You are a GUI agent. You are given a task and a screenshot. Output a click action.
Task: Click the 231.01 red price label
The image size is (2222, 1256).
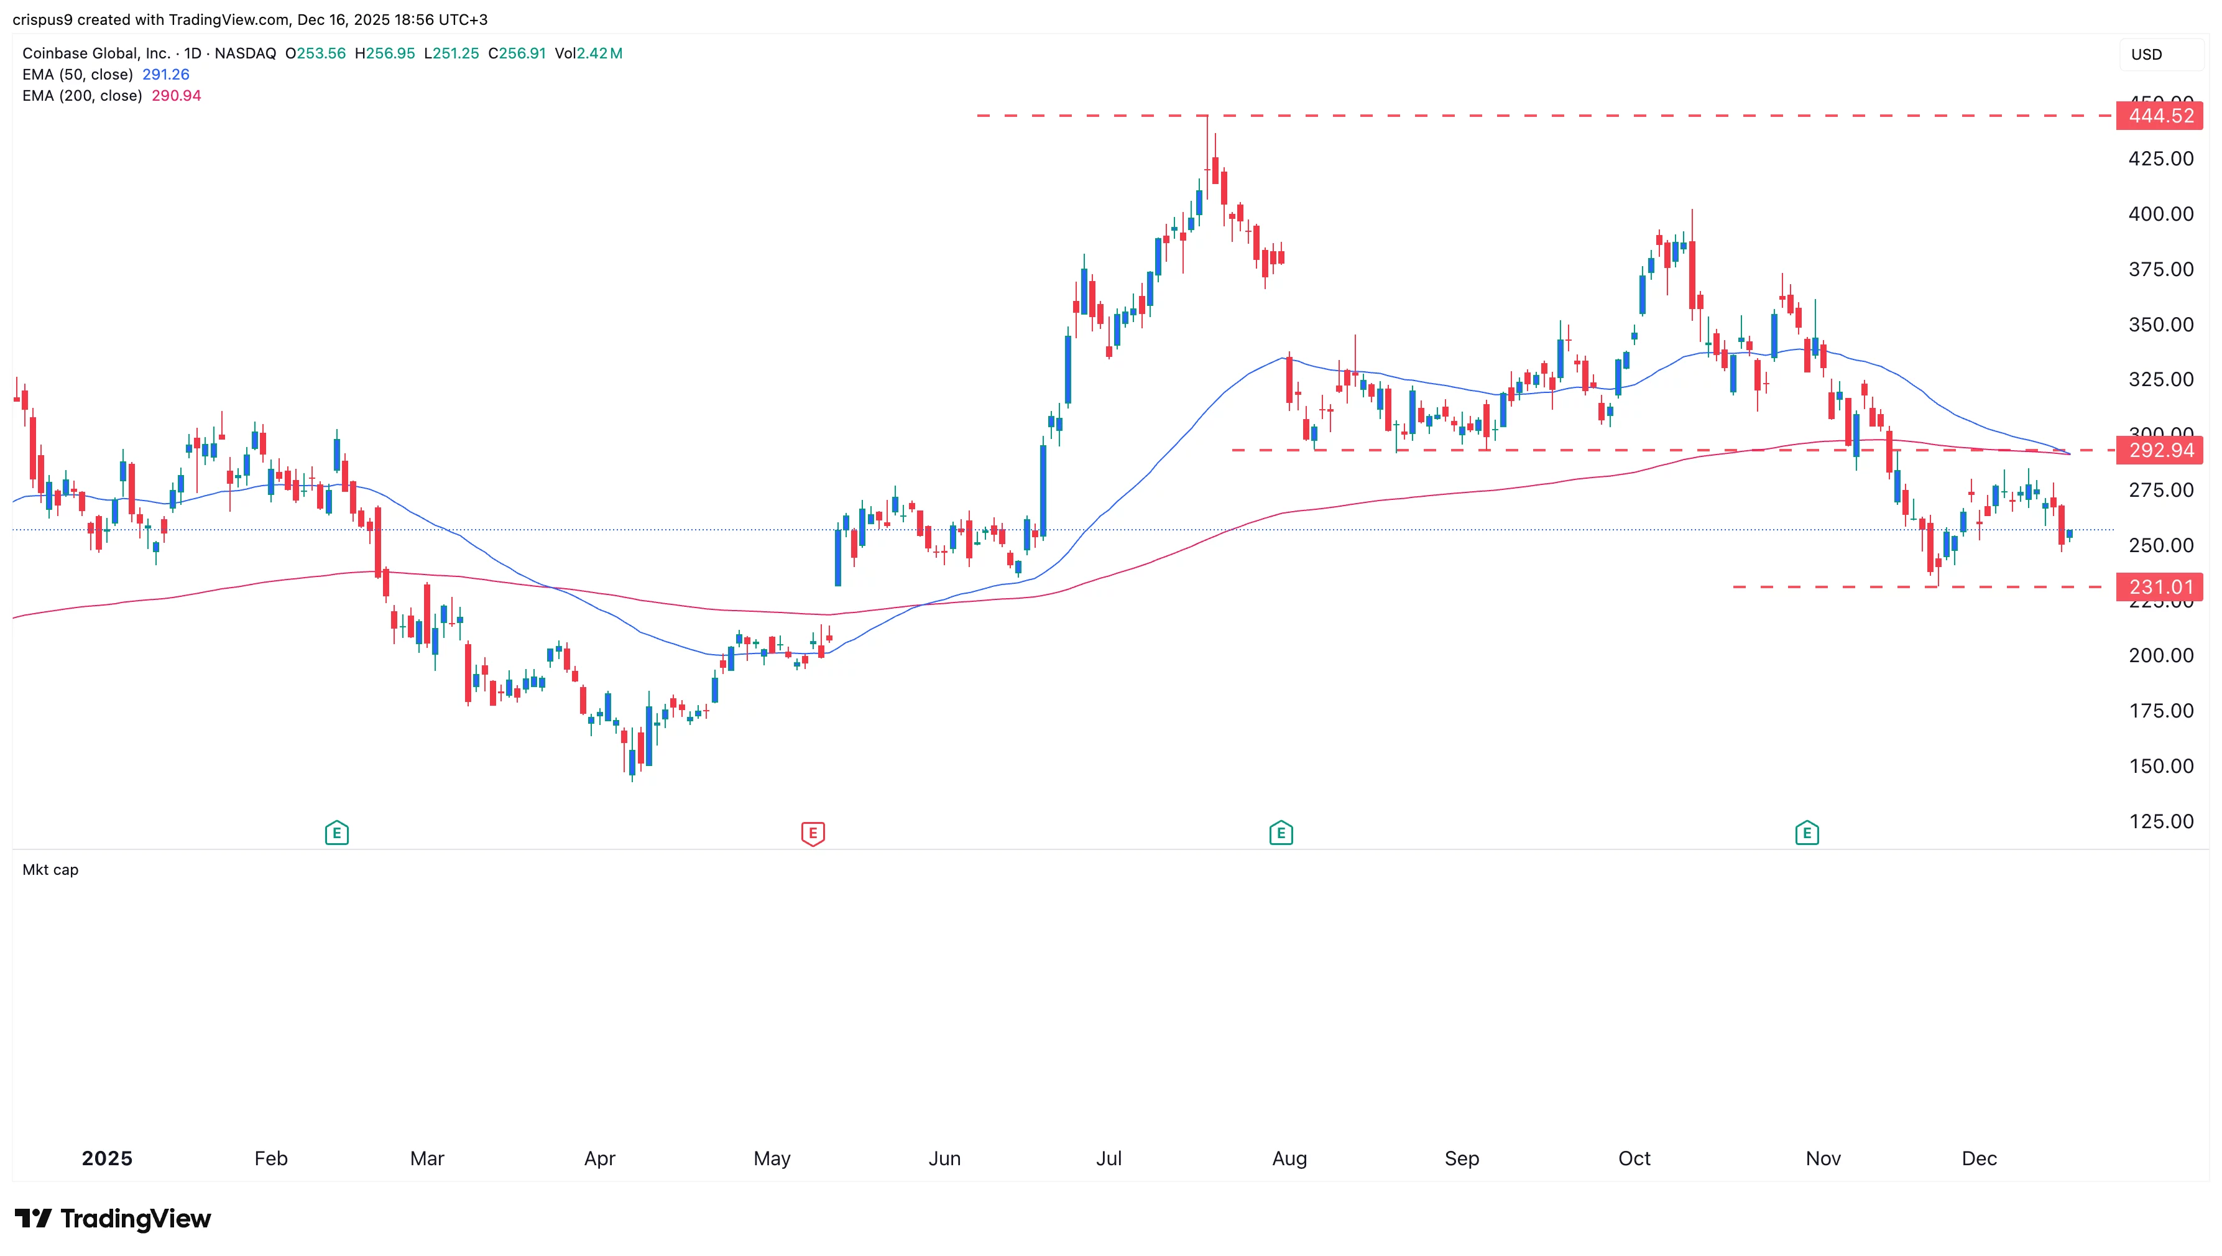[2160, 588]
